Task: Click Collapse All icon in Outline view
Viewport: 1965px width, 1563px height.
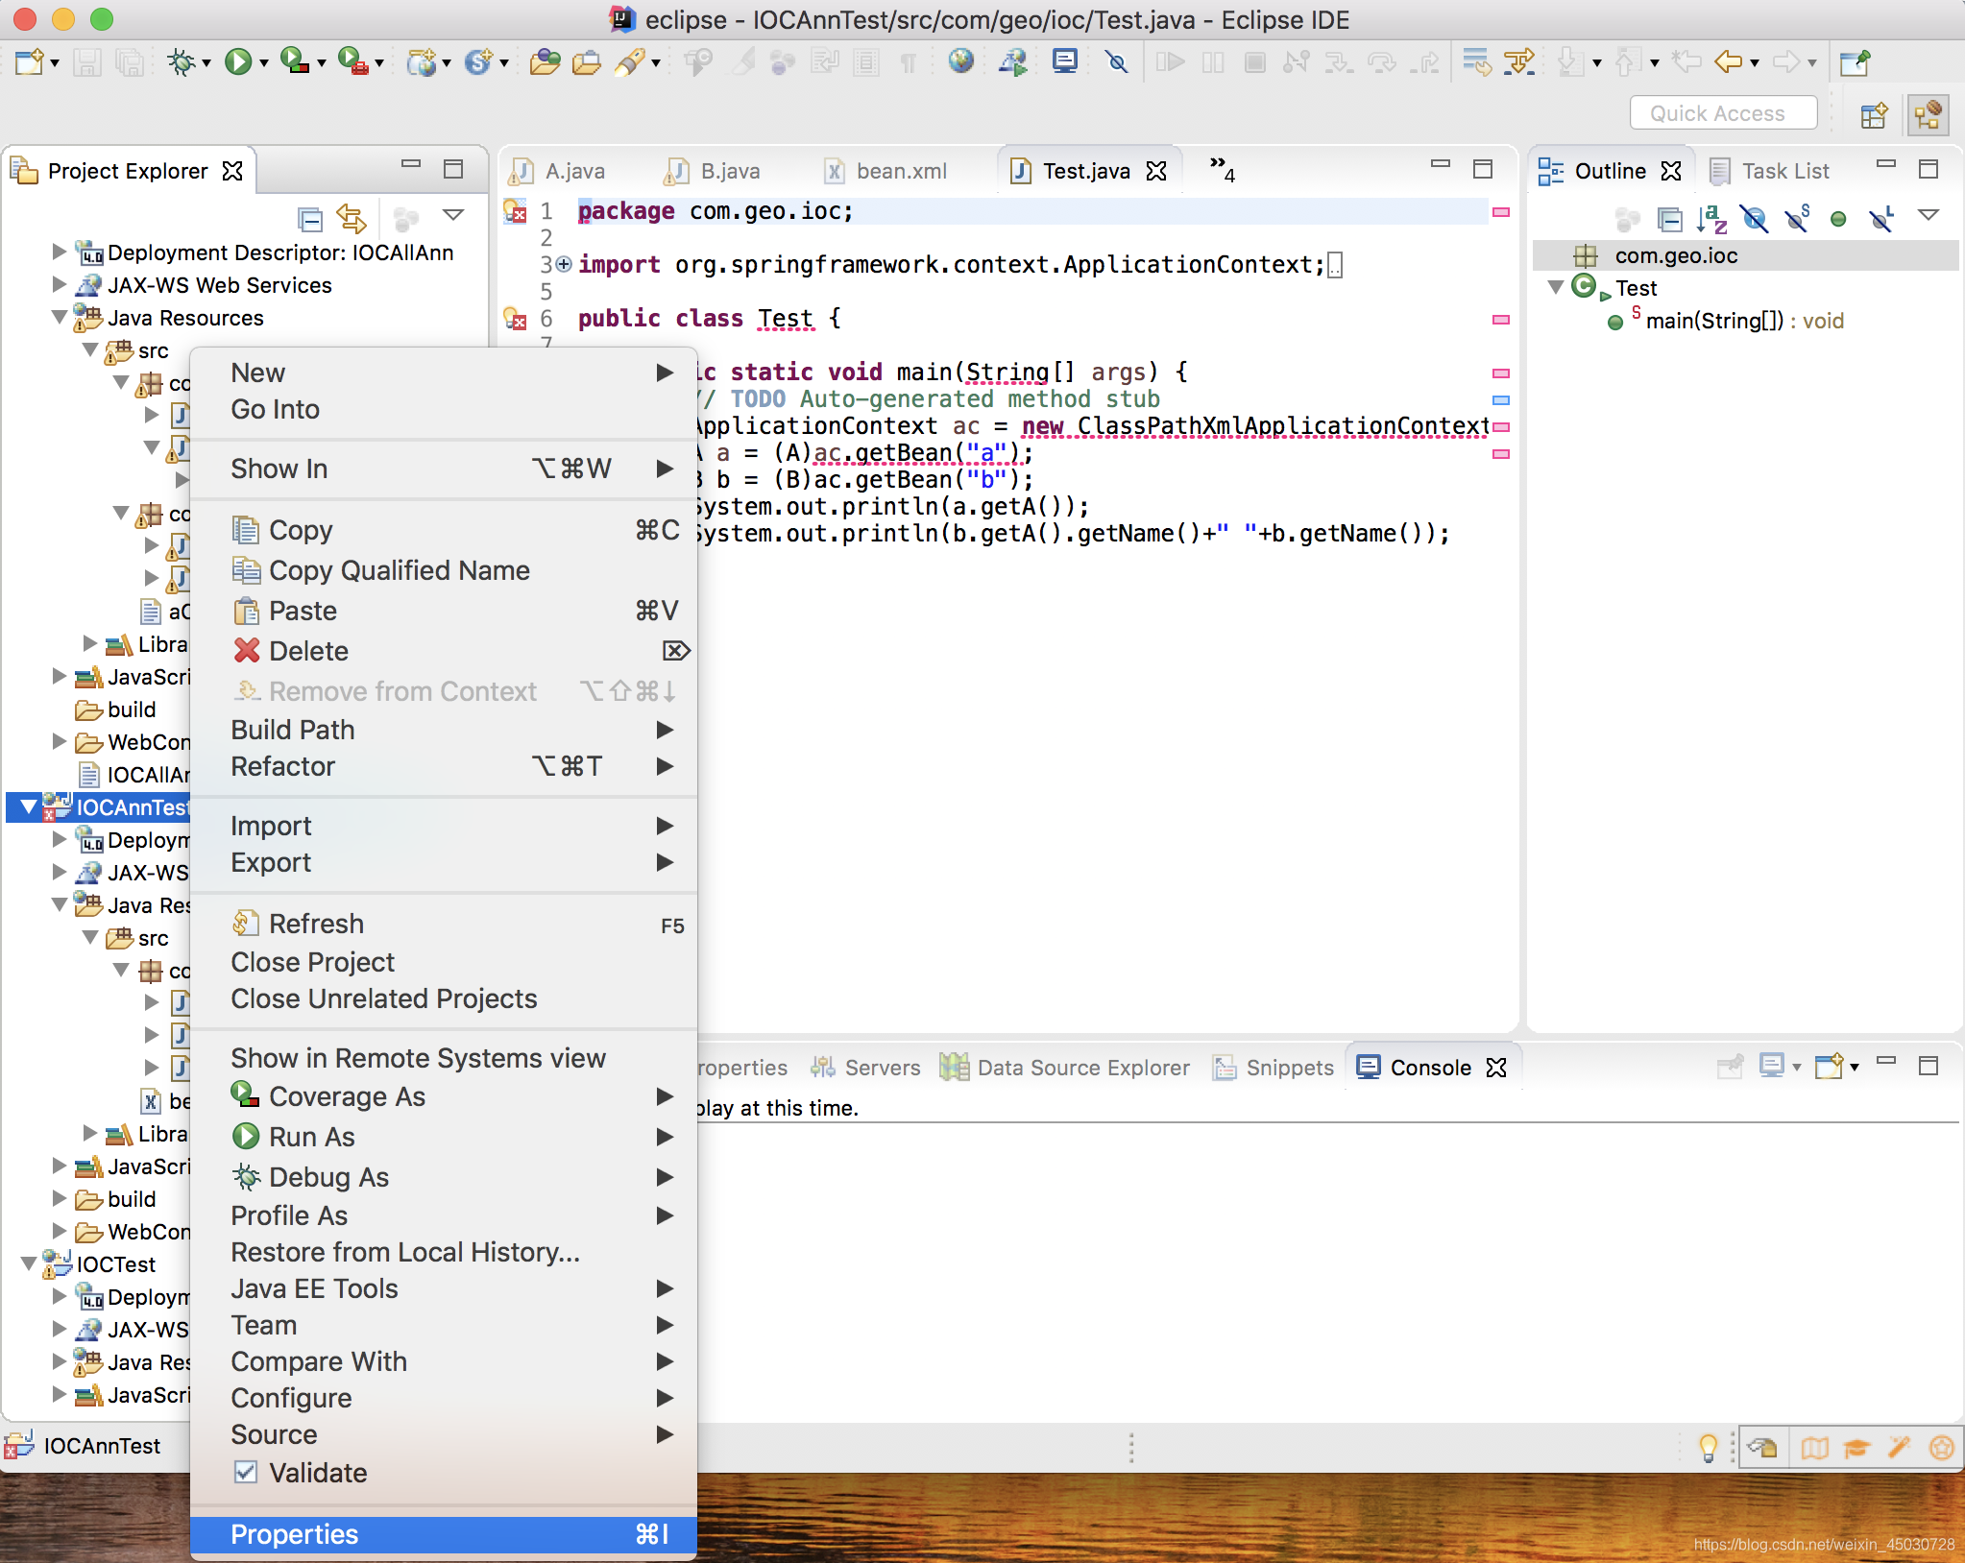Action: (1670, 220)
